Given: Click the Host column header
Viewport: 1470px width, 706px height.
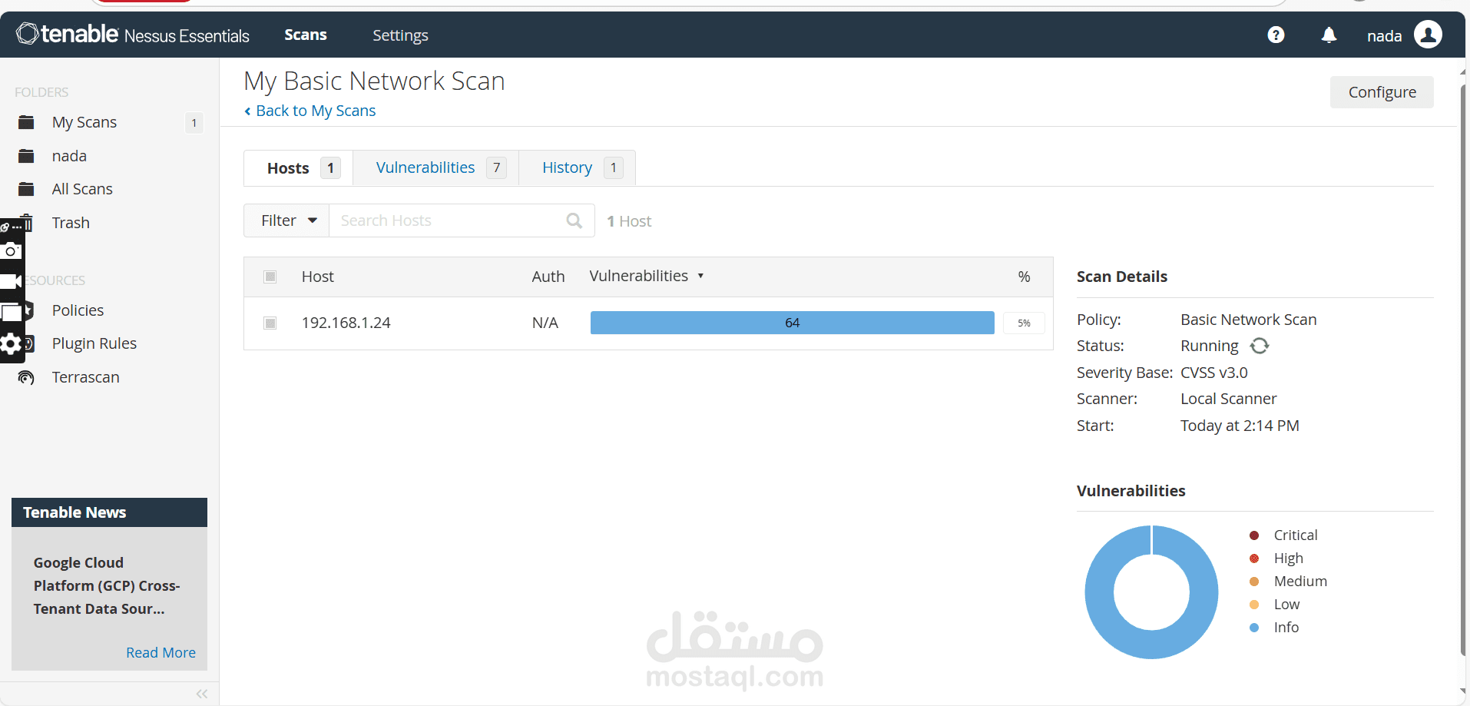Looking at the screenshot, I should (318, 277).
